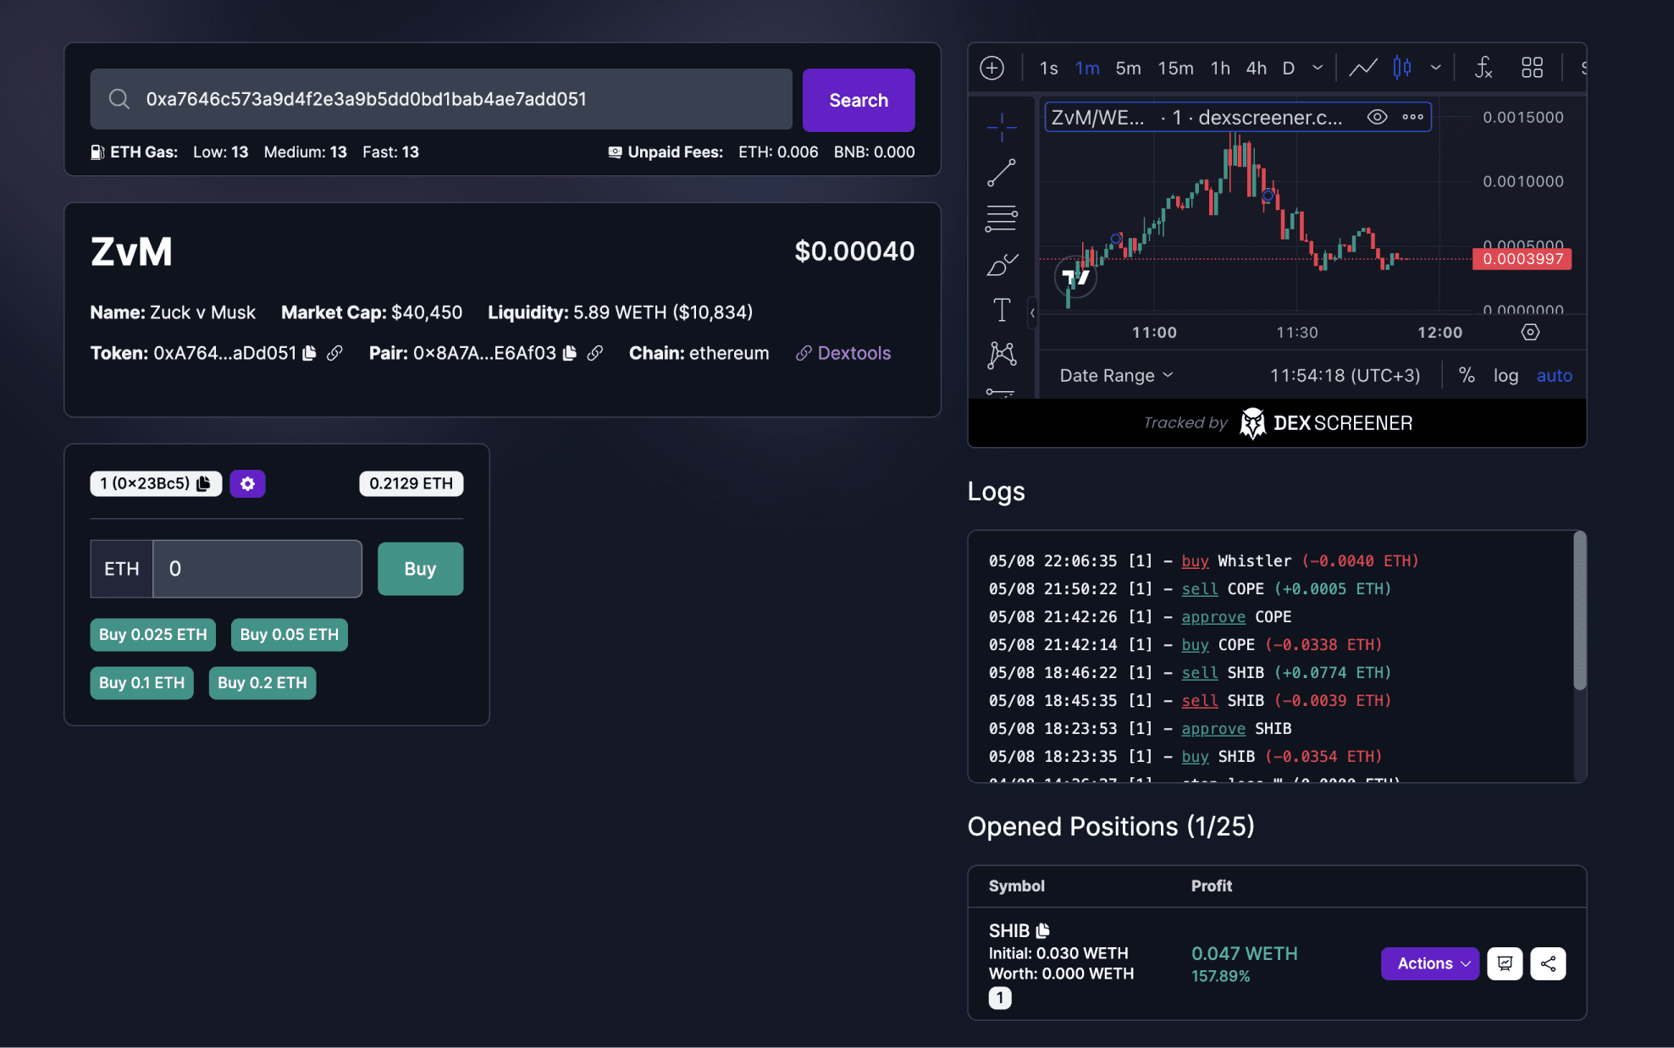Click Buy 0.025 ETH
Screen dimensions: 1674x1048
coord(152,635)
